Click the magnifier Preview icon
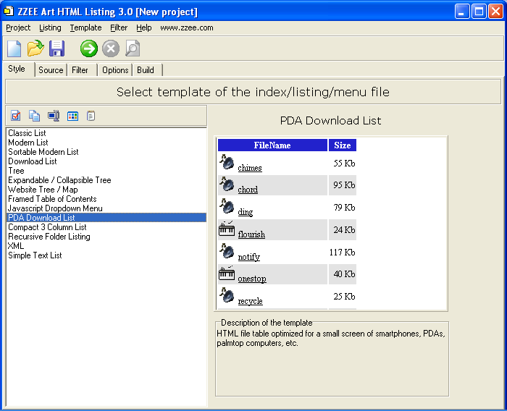The height and width of the screenshot is (411, 507). [132, 48]
